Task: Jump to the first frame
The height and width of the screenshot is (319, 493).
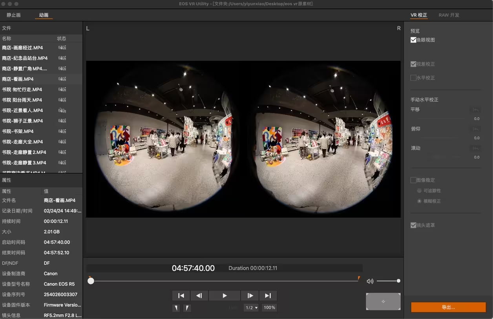Action: 181,295
